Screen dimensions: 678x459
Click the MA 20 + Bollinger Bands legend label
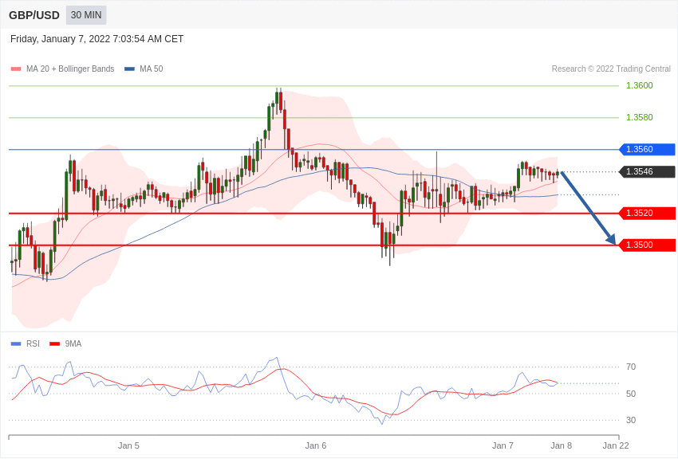point(70,69)
